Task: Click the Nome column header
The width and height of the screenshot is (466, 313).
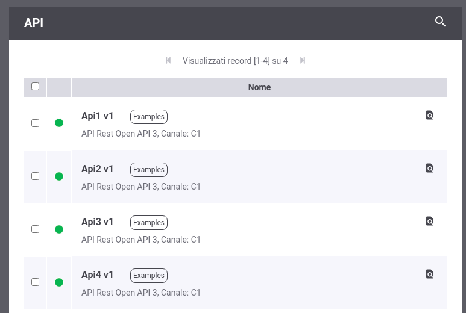Action: click(259, 87)
